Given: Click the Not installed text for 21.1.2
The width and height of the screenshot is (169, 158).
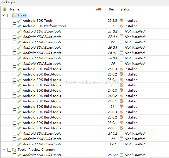Looking at the screenshot, I should (x=135, y=134).
